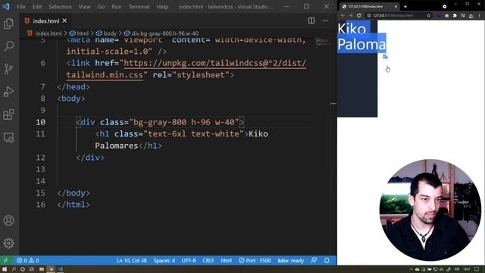Open Windows Action Center notifications

click(477, 269)
